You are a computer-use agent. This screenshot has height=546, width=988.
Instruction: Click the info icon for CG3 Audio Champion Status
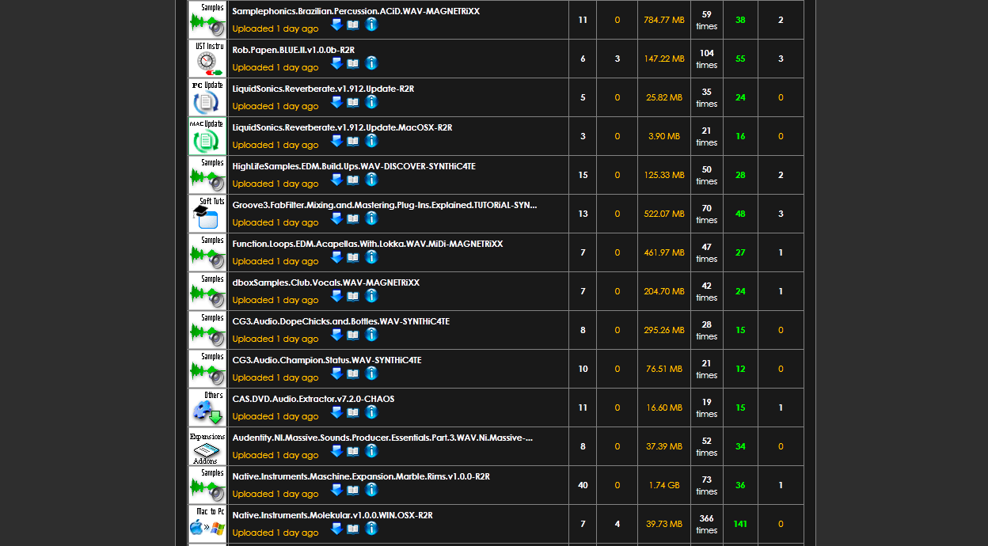point(371,373)
